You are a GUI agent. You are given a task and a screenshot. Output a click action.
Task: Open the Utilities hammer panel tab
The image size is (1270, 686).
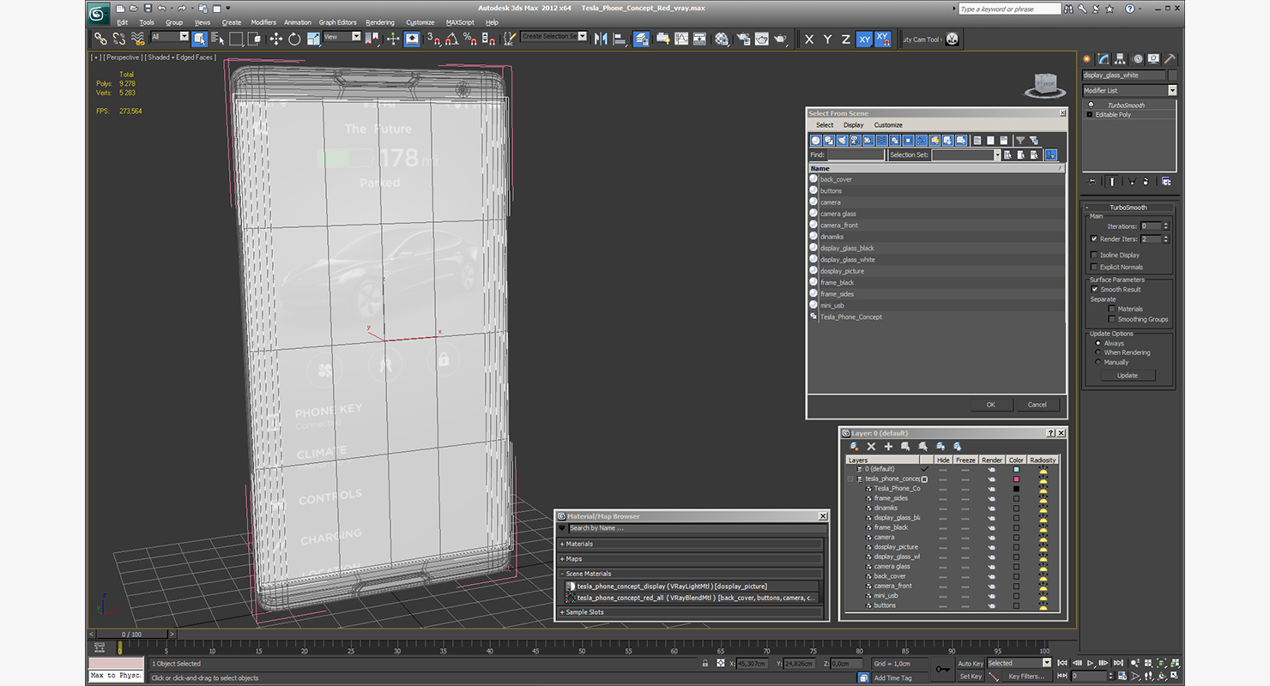(x=1170, y=59)
